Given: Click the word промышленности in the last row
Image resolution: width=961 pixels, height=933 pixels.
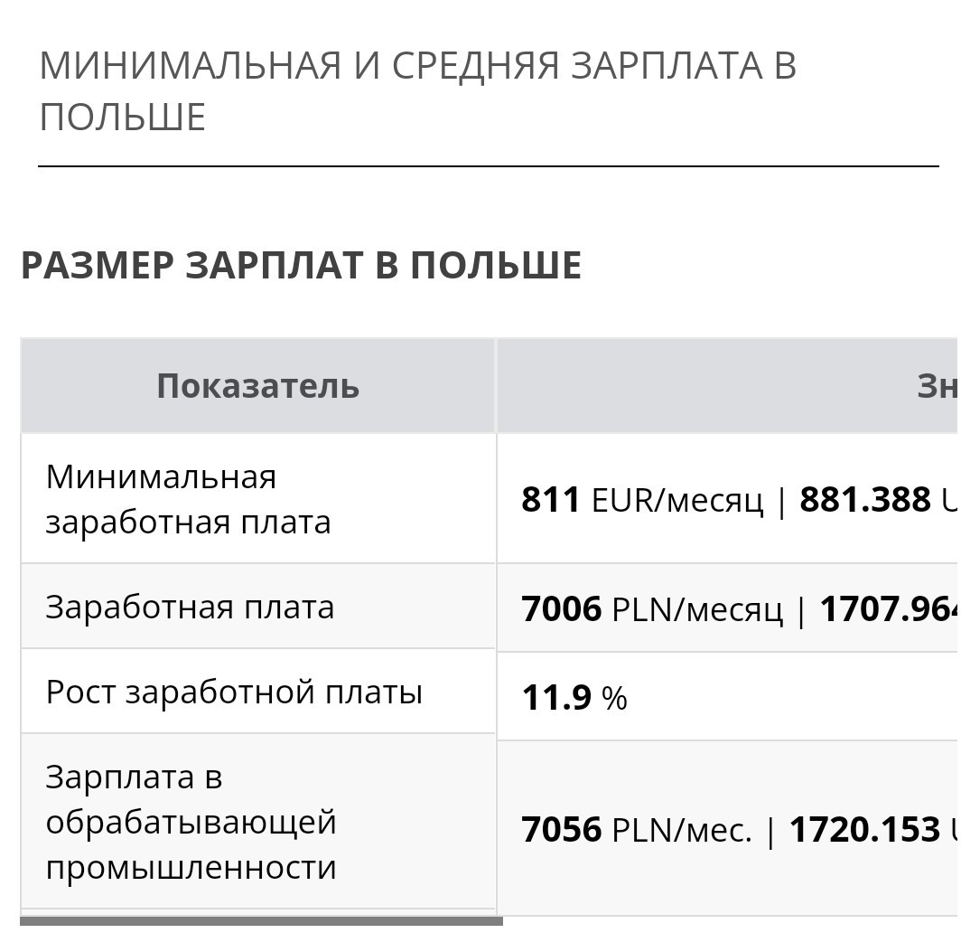Looking at the screenshot, I should click(x=191, y=867).
